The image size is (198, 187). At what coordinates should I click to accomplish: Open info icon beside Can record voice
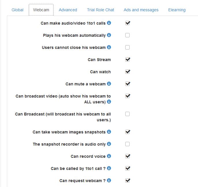click(x=109, y=156)
